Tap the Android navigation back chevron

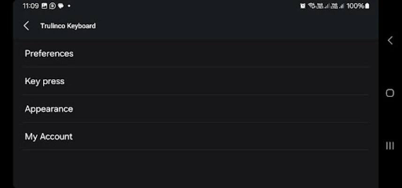click(x=390, y=40)
